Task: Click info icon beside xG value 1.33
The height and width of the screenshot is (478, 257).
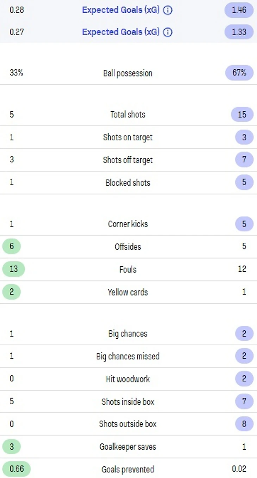Action: (168, 32)
